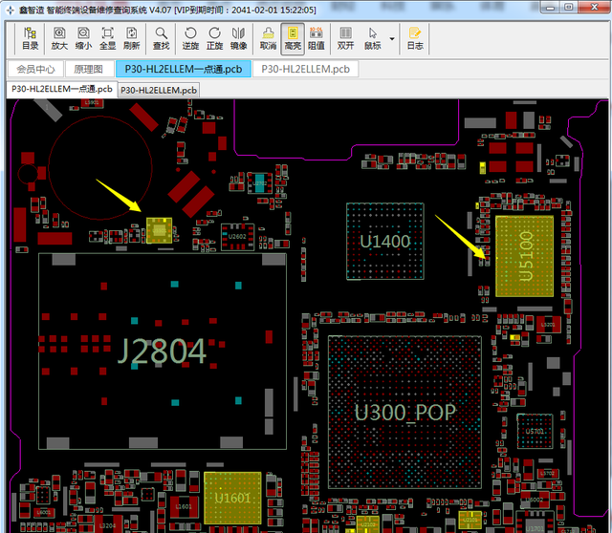
Task: Select component U2702 with cyan pad
Action: click(x=259, y=183)
